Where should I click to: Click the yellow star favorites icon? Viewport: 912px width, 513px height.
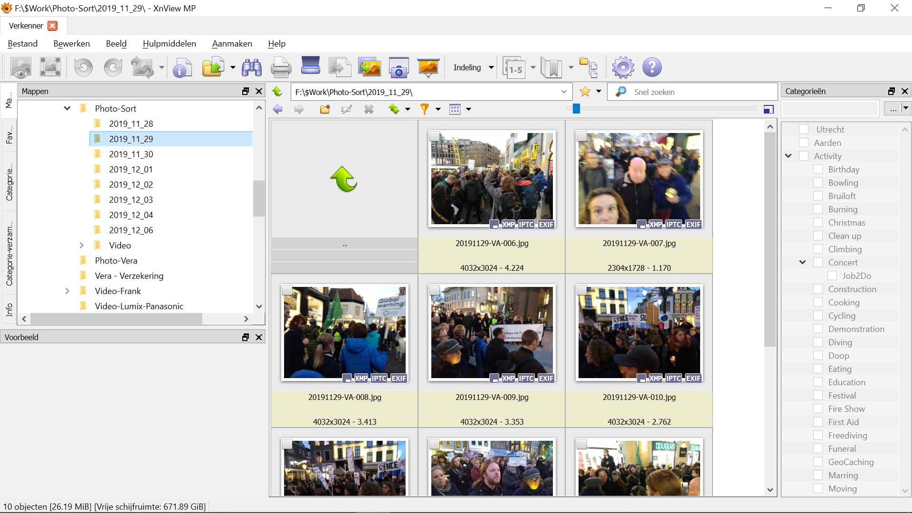[585, 92]
